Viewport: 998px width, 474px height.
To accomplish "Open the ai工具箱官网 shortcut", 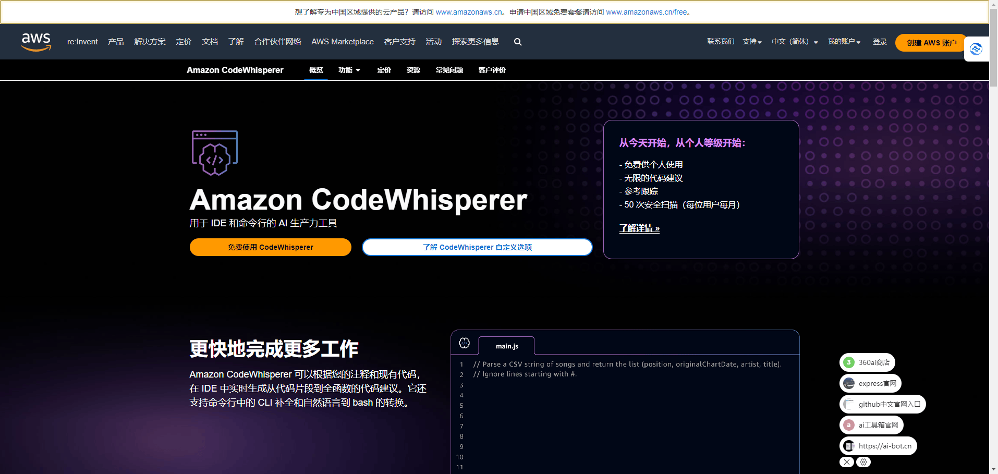I will (871, 424).
